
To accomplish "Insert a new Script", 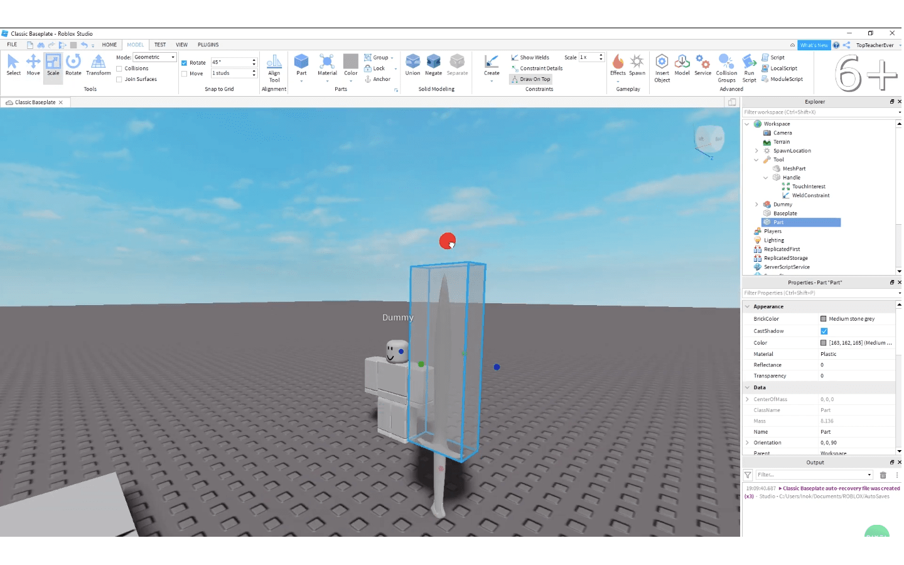I will coord(773,57).
